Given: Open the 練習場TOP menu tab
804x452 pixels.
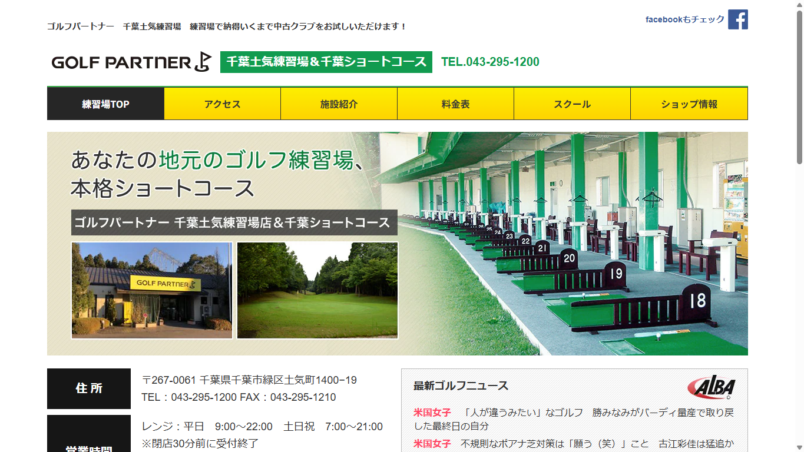Looking at the screenshot, I should click(x=105, y=104).
